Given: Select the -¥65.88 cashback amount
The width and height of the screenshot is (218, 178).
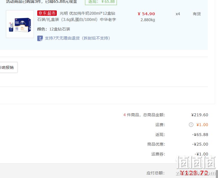Looking at the screenshot, I should [200, 135].
